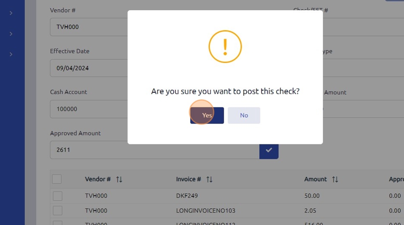
Task: Cancel posting by clicking No
Action: coord(244,115)
